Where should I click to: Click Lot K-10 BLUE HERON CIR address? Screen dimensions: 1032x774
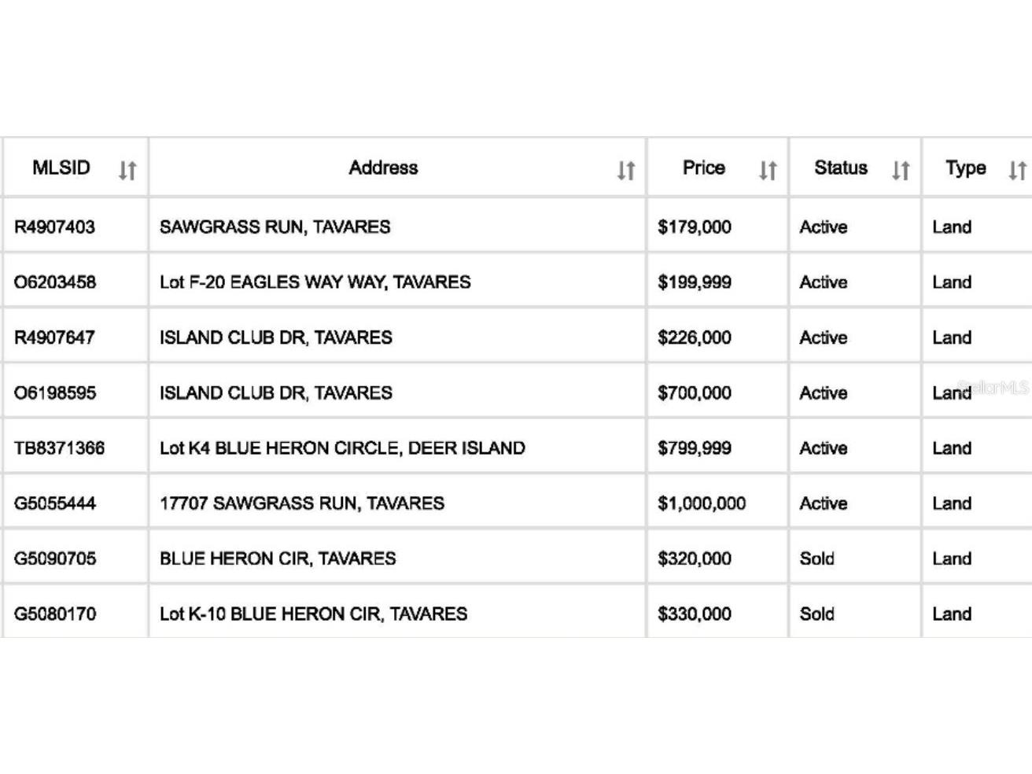[x=313, y=614]
